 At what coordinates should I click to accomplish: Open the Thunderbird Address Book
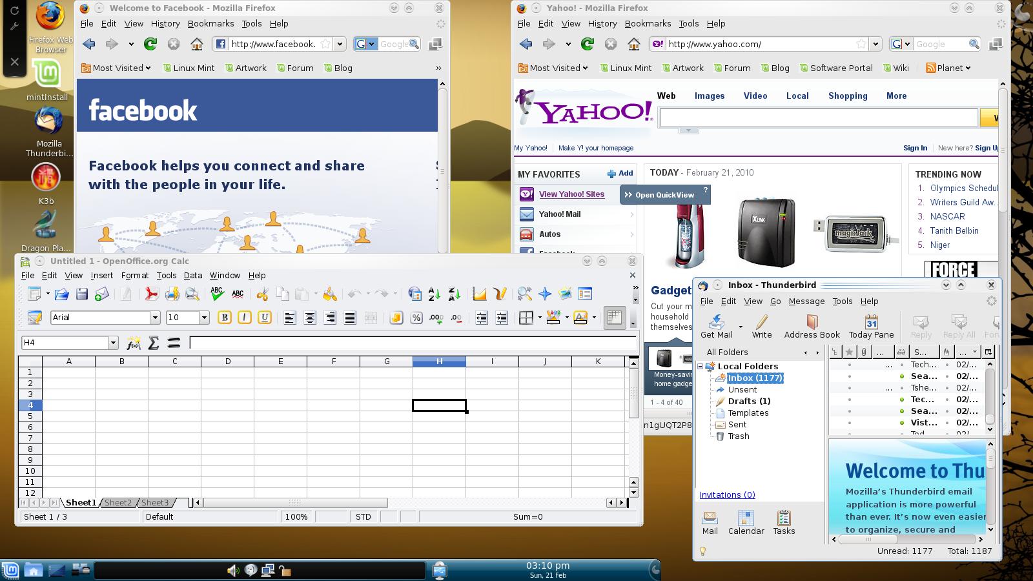[812, 327]
